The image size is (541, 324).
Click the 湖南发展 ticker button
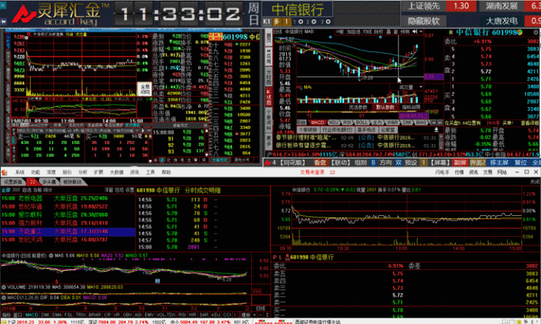click(502, 6)
